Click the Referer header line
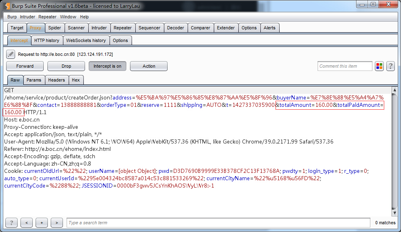The image size is (401, 232). (x=58, y=149)
